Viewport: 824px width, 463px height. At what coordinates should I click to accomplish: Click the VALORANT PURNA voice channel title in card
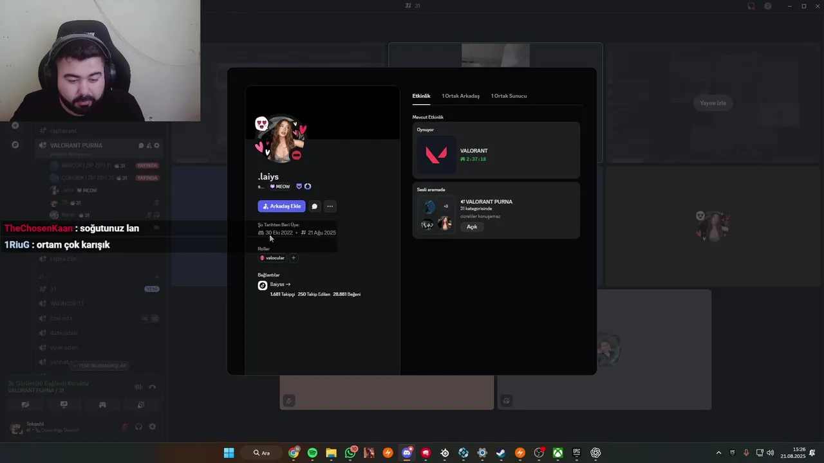486,202
